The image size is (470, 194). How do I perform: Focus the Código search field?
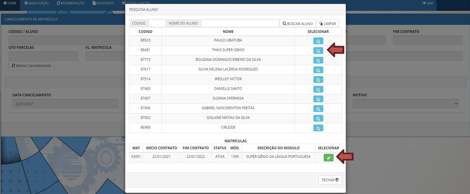click(x=157, y=23)
